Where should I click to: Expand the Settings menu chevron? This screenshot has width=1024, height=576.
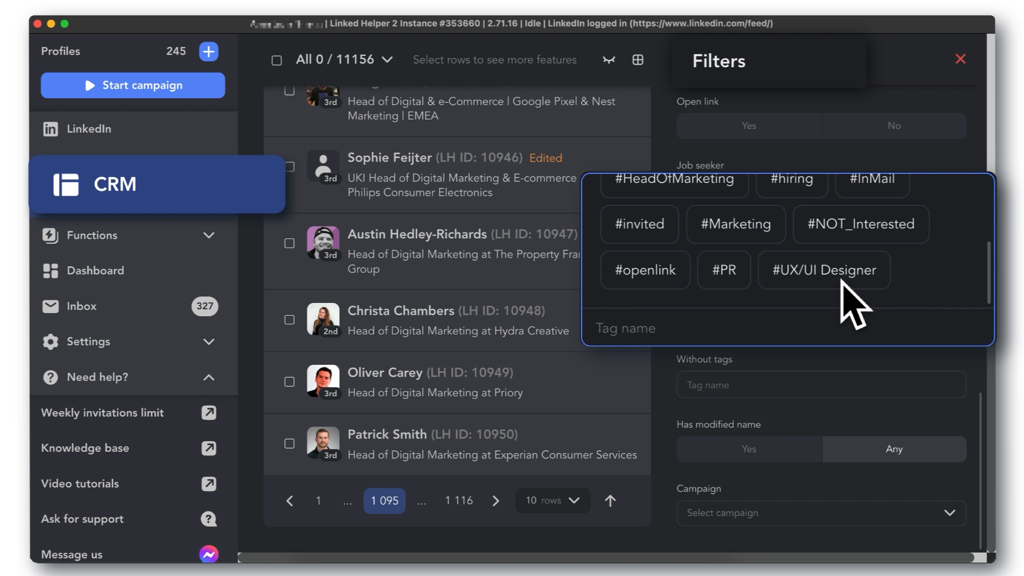(209, 342)
